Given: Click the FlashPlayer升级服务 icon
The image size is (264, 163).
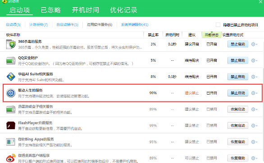Looking at the screenshot, I should coord(11,126).
